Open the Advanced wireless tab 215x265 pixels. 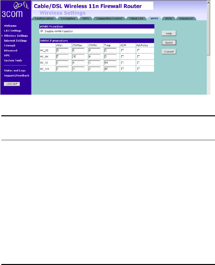click(186, 19)
